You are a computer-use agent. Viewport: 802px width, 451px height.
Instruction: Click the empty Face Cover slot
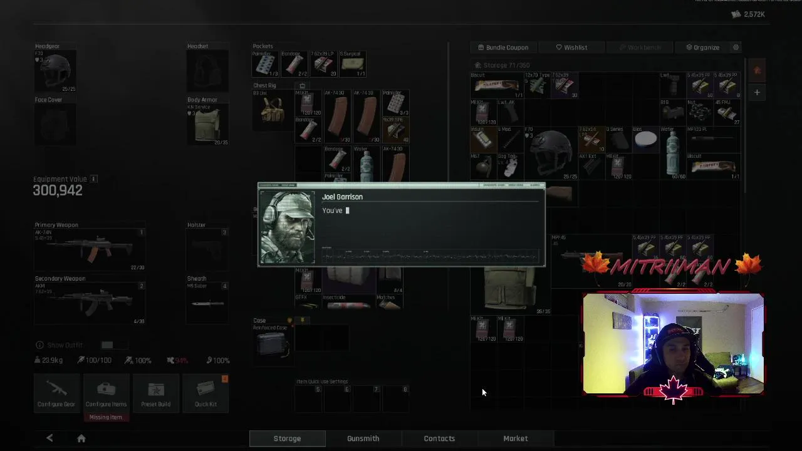click(55, 125)
